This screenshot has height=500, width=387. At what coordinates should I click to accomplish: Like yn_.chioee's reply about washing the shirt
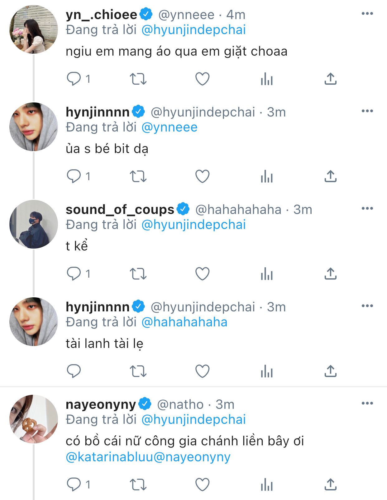(202, 79)
